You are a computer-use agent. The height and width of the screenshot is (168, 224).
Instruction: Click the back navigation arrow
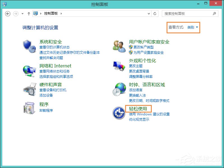tap(8, 13)
